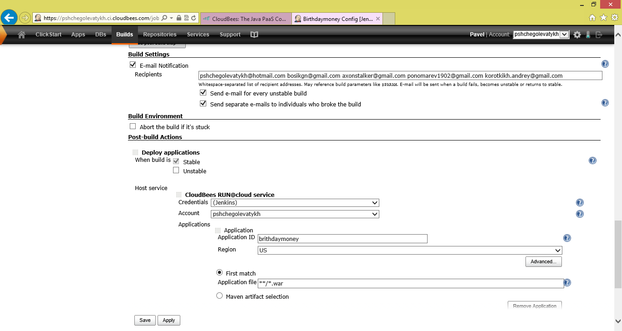Check the Unstable build checkbox

click(176, 171)
